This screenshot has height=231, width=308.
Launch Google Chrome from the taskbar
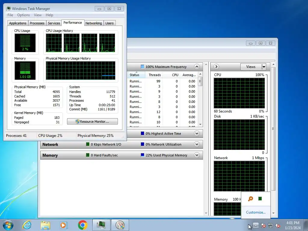pos(82,225)
